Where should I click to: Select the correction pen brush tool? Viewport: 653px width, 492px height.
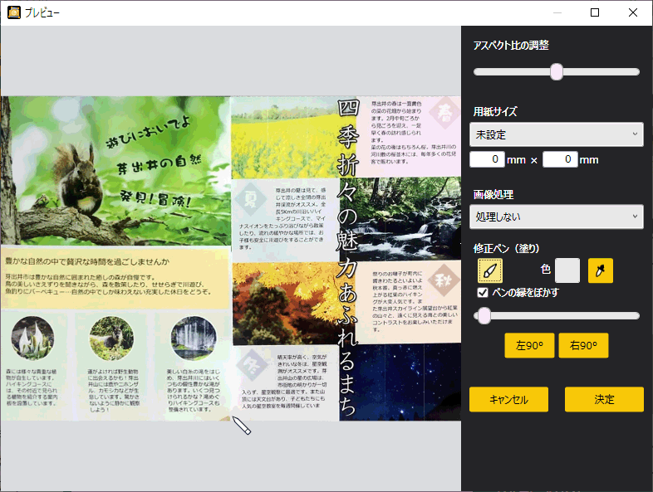[x=490, y=270]
